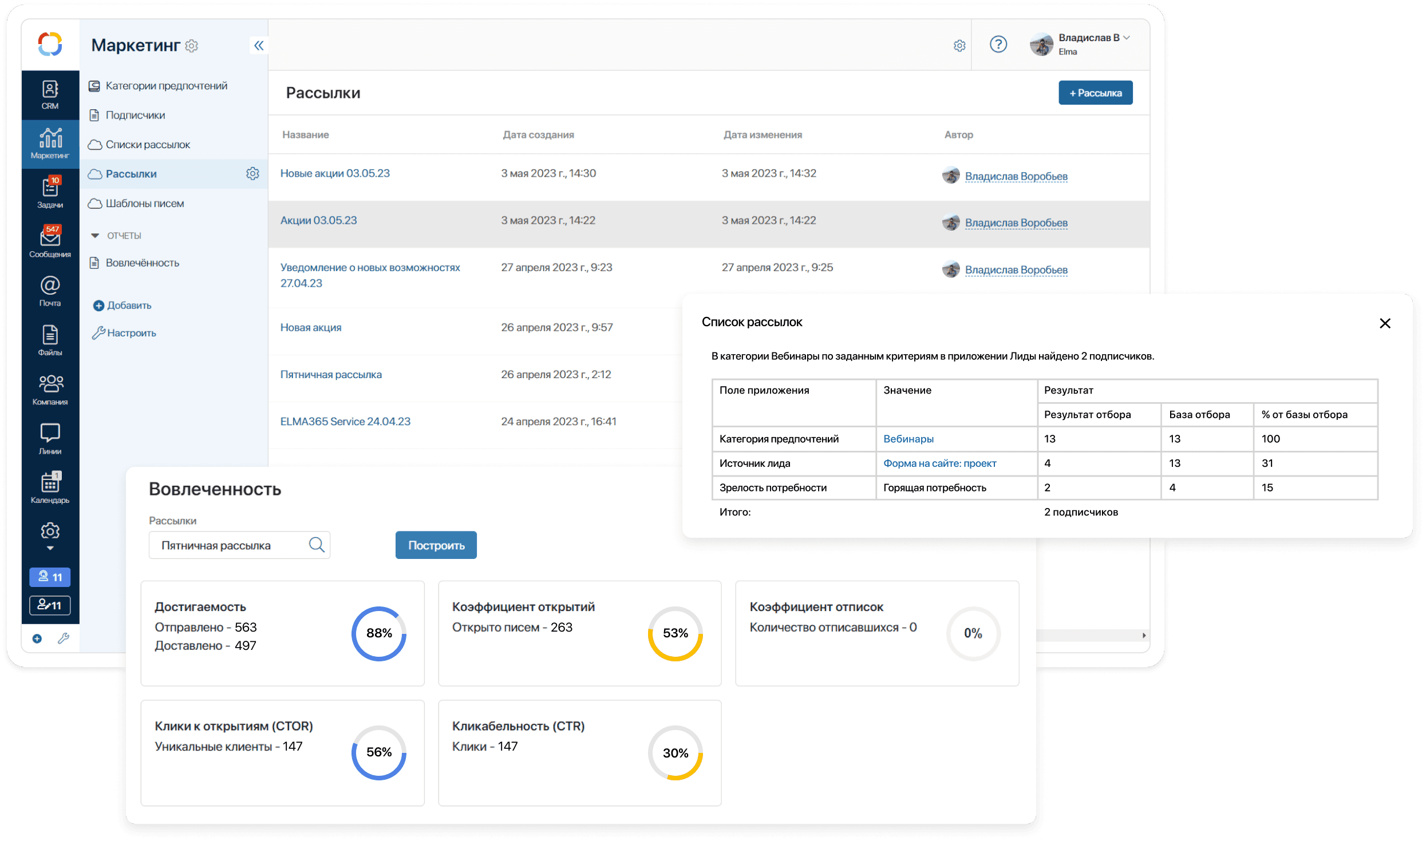Click the Рассылки search input field

click(x=229, y=545)
